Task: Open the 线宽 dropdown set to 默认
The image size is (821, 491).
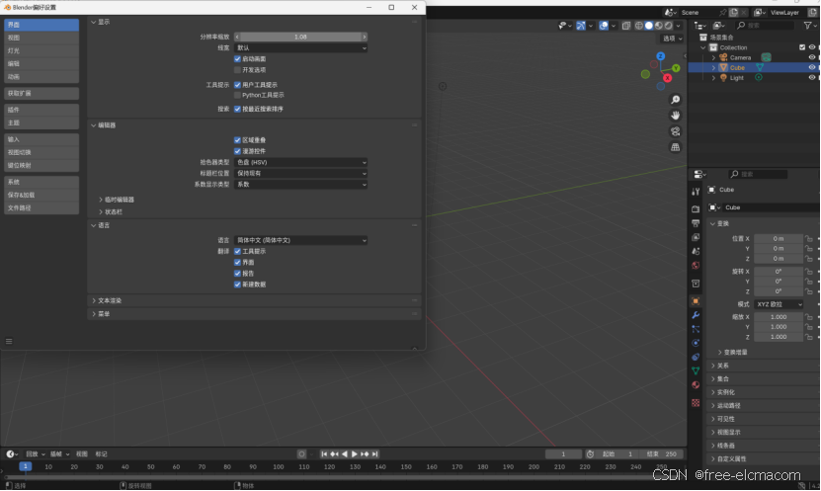Action: click(x=300, y=48)
